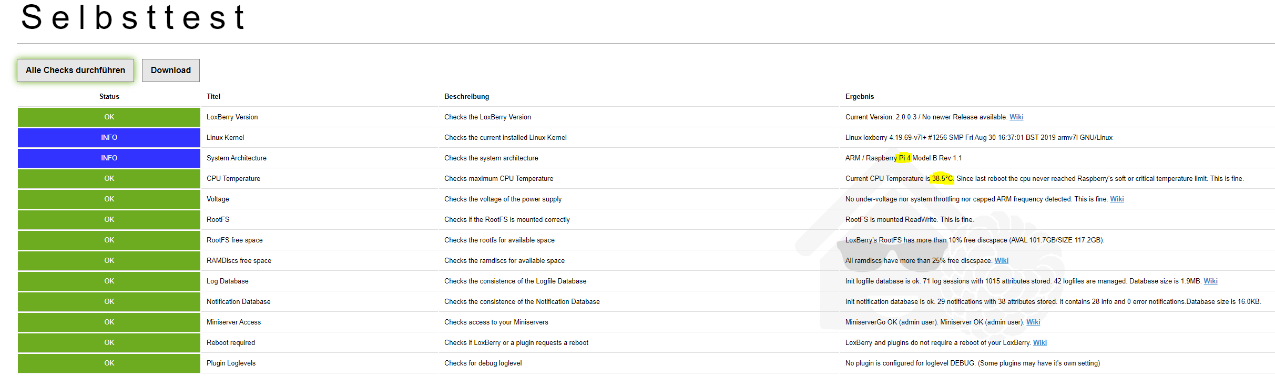Click the Titel column header

[x=213, y=97]
